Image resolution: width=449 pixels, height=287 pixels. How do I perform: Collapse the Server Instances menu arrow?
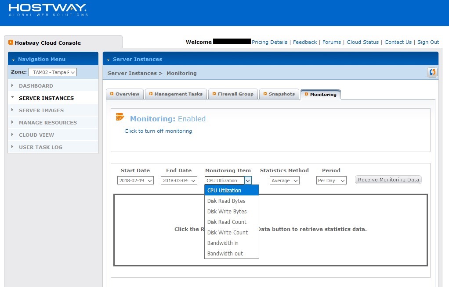click(x=12, y=97)
